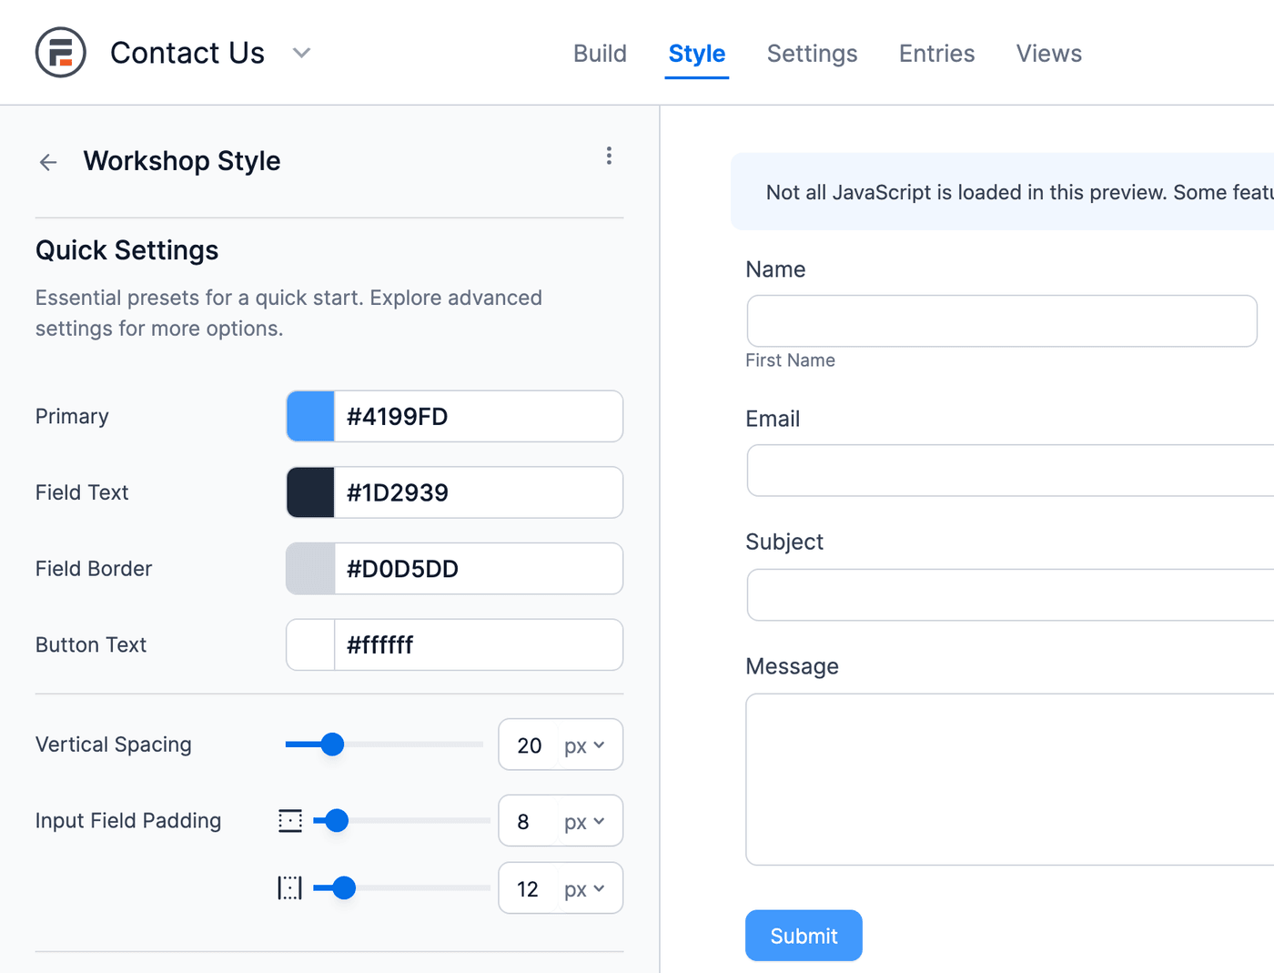Click the vertical padding icon beside Input Field Padding
This screenshot has width=1274, height=973.
pos(290,821)
